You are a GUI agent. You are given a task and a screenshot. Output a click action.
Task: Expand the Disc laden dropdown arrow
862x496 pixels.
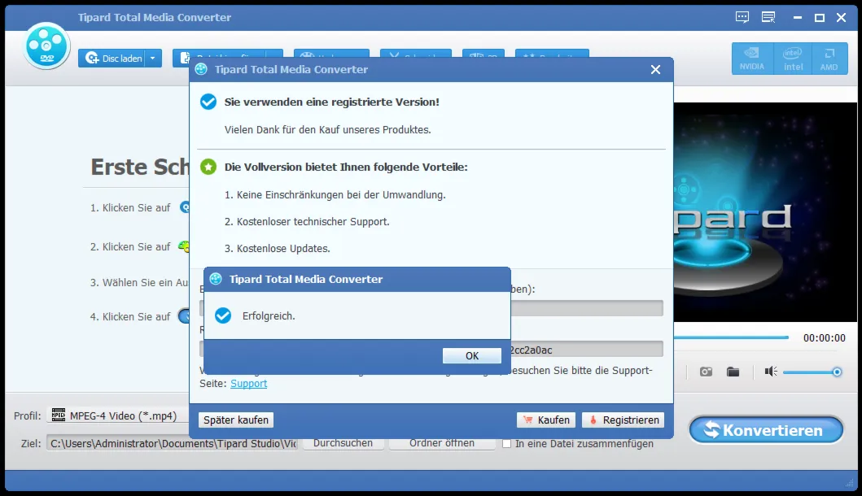pos(153,59)
